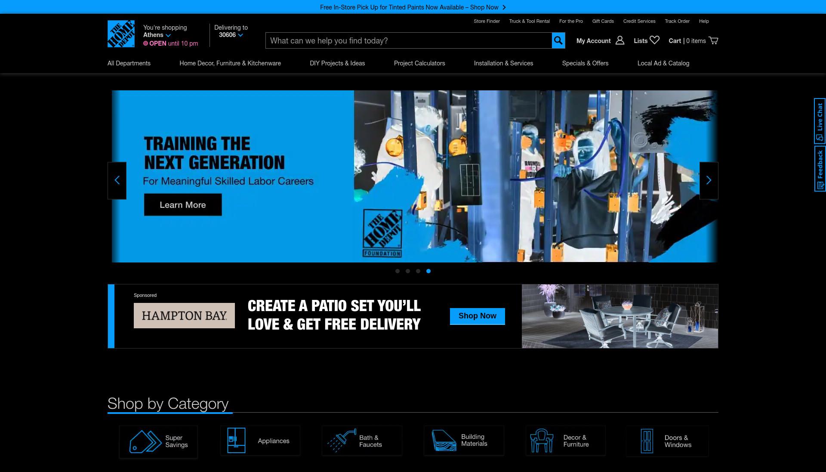
Task: Open the Help link
Action: tap(704, 21)
